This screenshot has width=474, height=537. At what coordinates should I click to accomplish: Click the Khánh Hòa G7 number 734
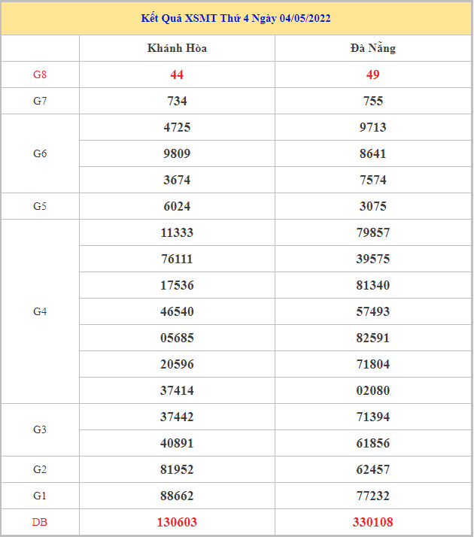click(x=177, y=101)
